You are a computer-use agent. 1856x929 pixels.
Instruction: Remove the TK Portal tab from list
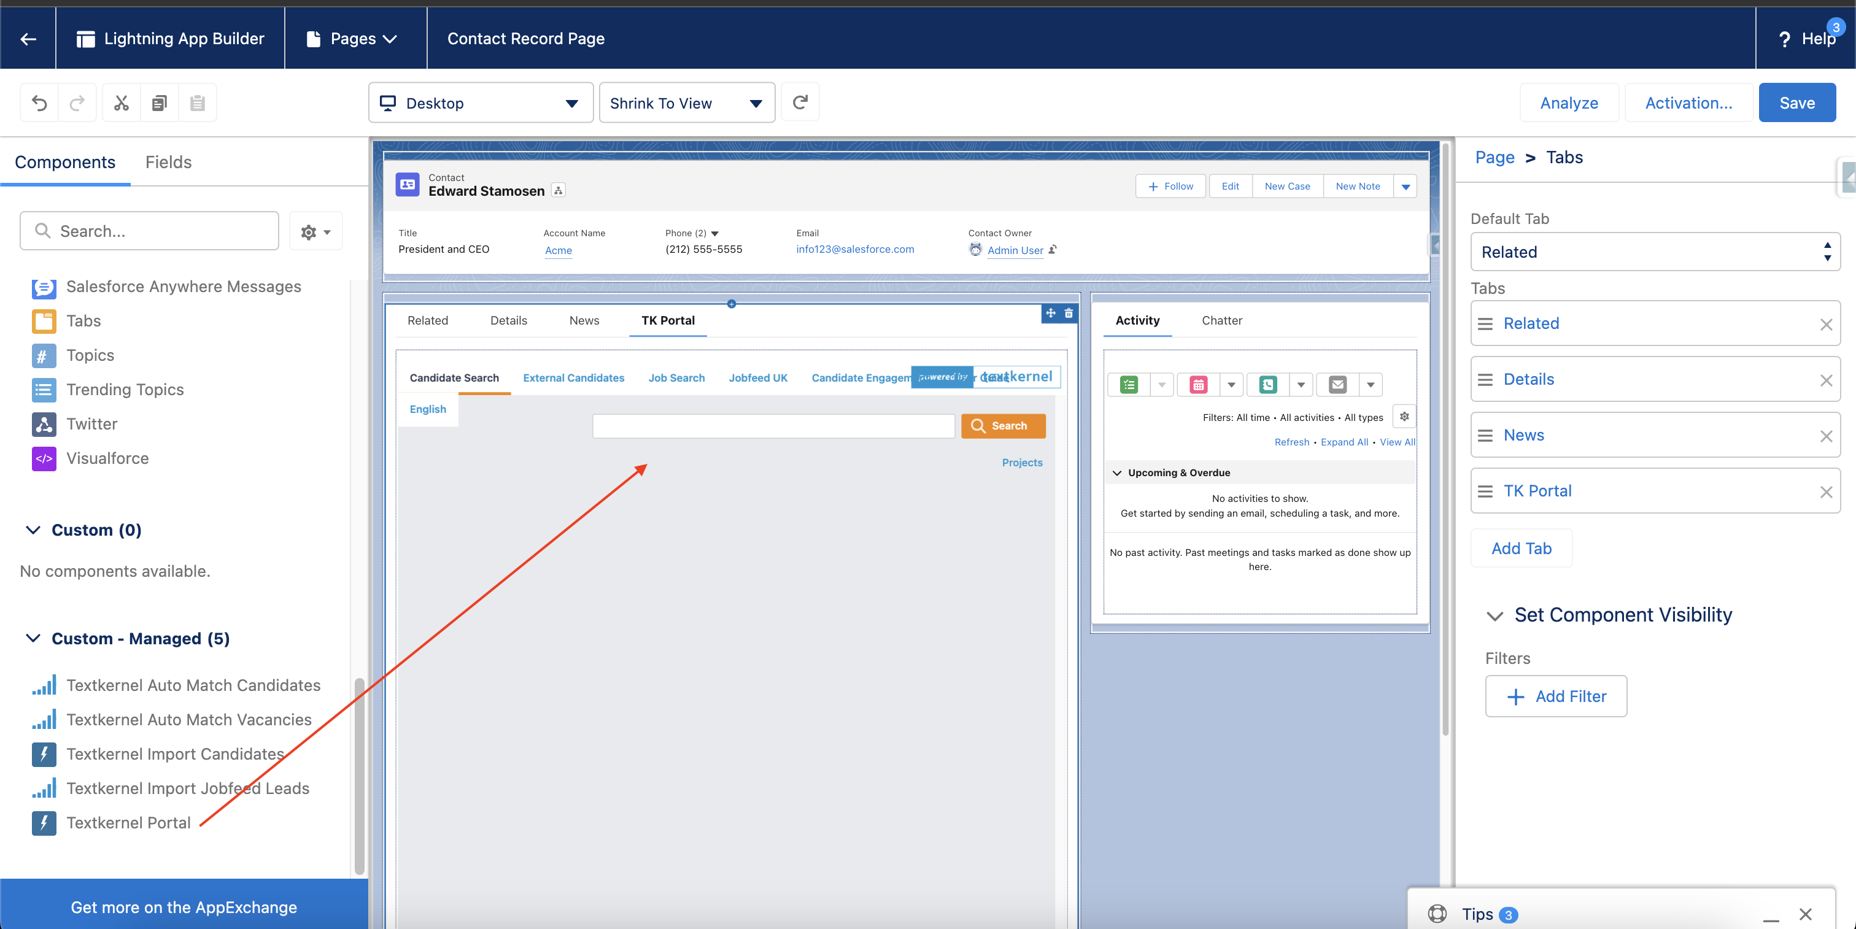(x=1825, y=492)
